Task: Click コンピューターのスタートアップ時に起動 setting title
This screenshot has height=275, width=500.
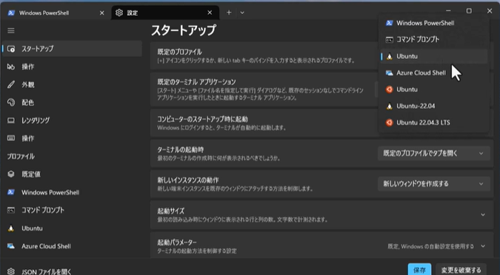Action: point(202,119)
